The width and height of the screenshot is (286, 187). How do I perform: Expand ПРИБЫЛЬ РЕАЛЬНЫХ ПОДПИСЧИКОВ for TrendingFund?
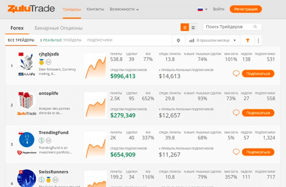[x=186, y=148]
